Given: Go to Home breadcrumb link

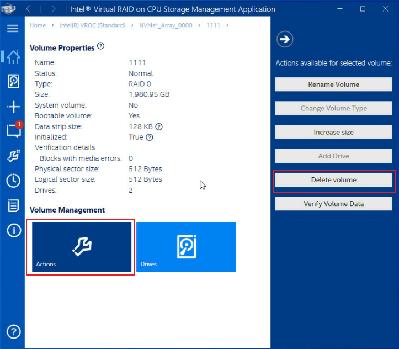Looking at the screenshot, I should [38, 25].
